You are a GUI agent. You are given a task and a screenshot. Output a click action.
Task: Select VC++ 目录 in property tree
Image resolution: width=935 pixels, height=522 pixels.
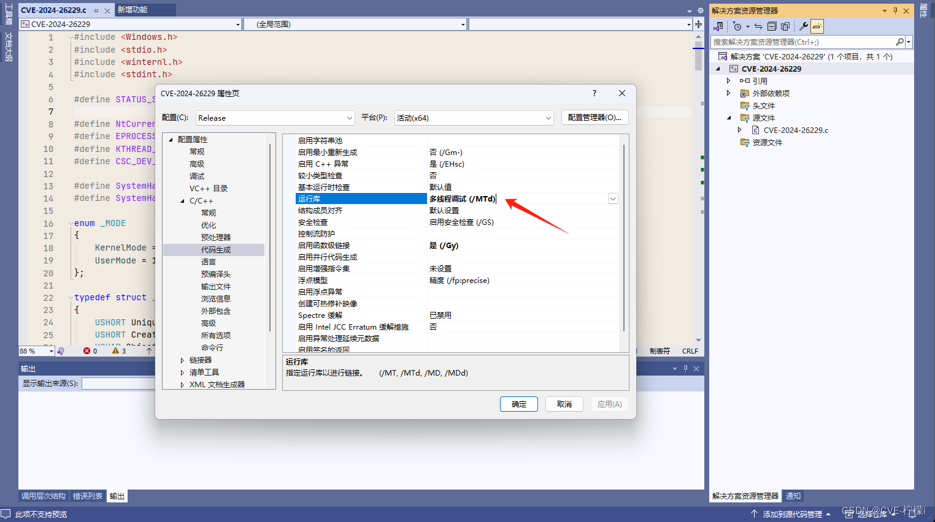pos(209,188)
